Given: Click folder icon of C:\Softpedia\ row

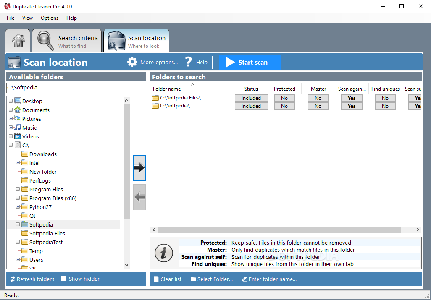Looking at the screenshot, I should tap(155, 106).
